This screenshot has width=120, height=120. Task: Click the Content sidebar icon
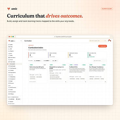coord(9,70)
